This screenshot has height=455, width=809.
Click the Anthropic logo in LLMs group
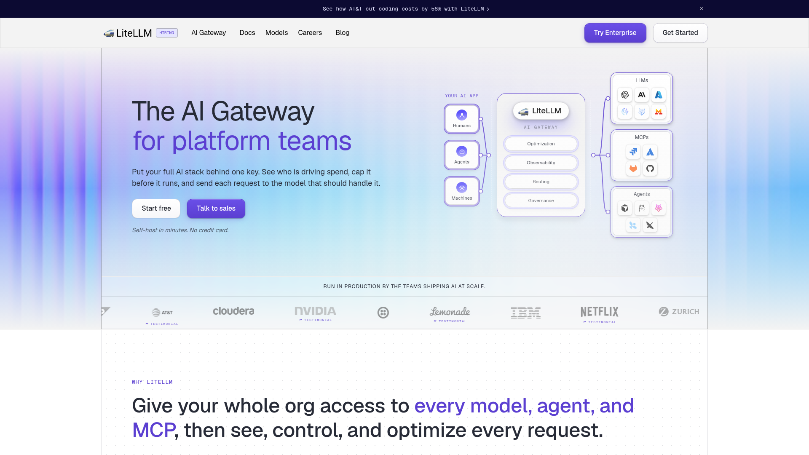pos(642,95)
